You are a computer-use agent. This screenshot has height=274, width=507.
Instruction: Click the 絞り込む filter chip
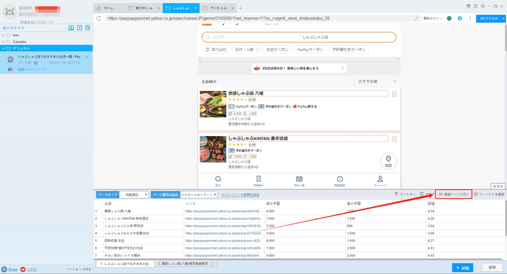point(216,50)
